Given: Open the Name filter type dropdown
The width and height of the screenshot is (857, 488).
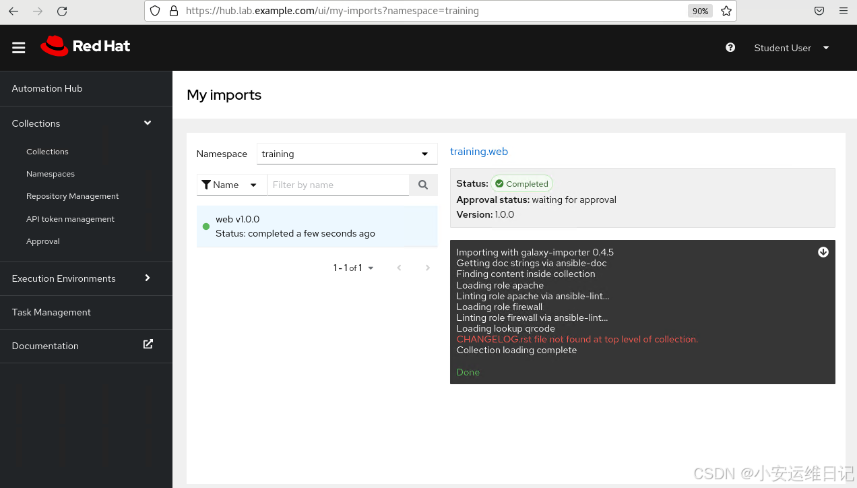Looking at the screenshot, I should point(232,185).
